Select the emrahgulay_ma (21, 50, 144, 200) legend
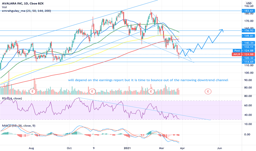The height and width of the screenshot is (151, 256). pyautogui.click(x=26, y=11)
